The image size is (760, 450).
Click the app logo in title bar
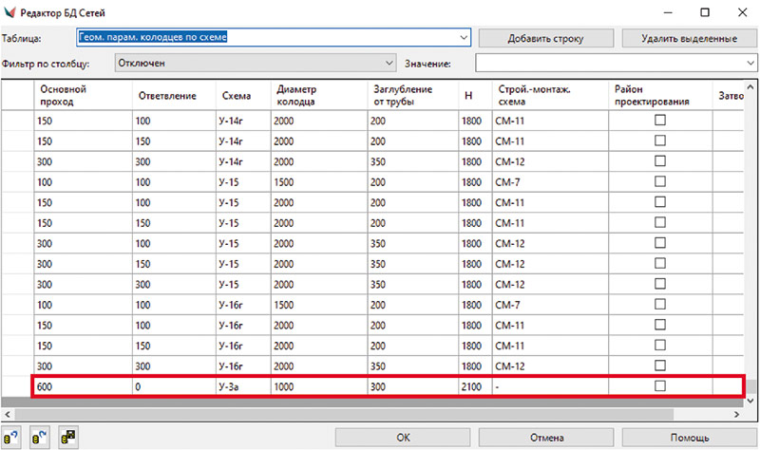(x=12, y=12)
